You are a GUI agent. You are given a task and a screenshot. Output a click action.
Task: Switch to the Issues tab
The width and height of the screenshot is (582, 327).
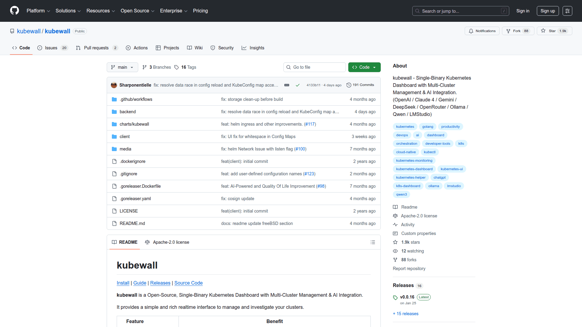(x=51, y=48)
